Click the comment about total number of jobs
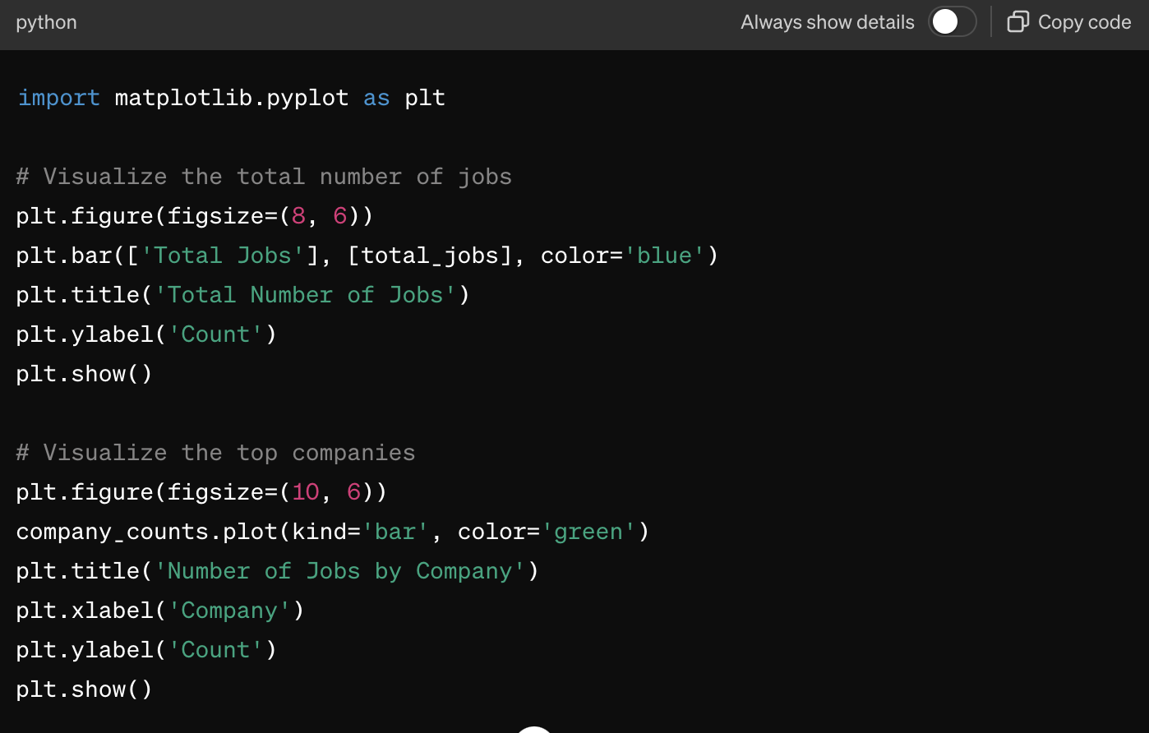This screenshot has width=1149, height=733. 264,177
